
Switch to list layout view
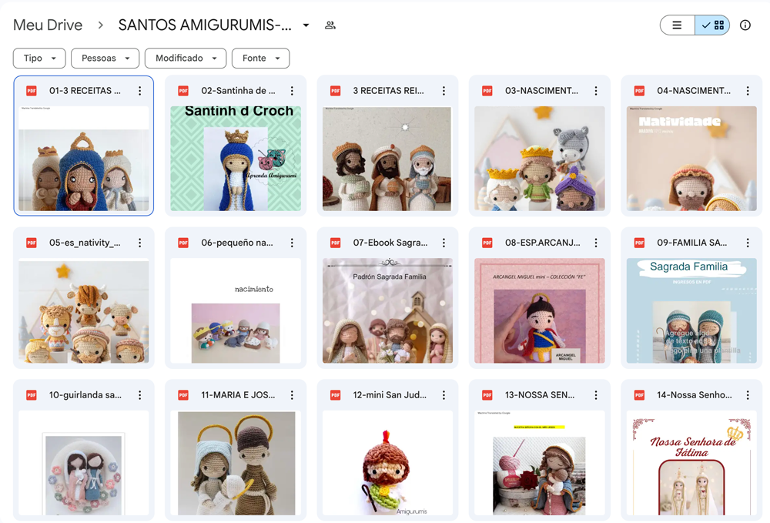point(677,25)
